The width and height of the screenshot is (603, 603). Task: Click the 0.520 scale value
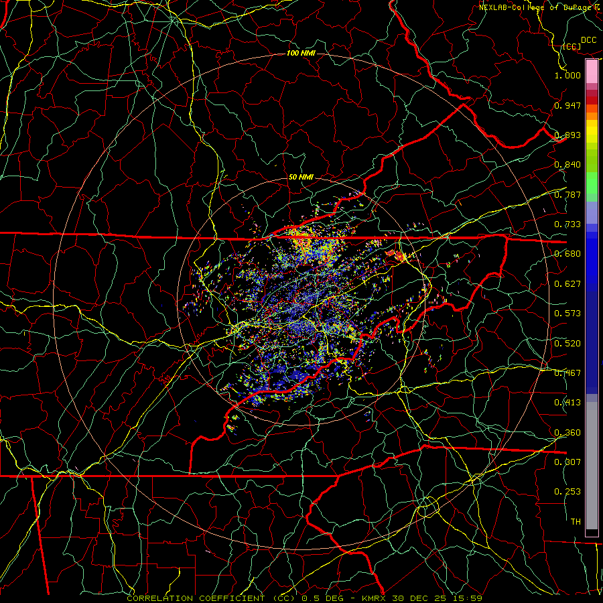click(x=567, y=344)
